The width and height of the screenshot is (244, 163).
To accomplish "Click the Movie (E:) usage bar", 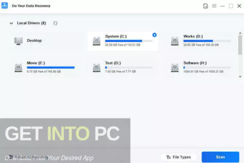I will 51,67.
